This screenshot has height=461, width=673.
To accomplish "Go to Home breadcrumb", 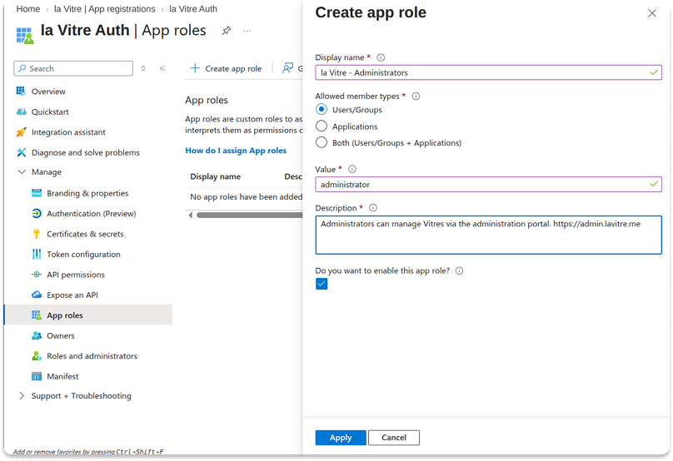I will click(27, 9).
